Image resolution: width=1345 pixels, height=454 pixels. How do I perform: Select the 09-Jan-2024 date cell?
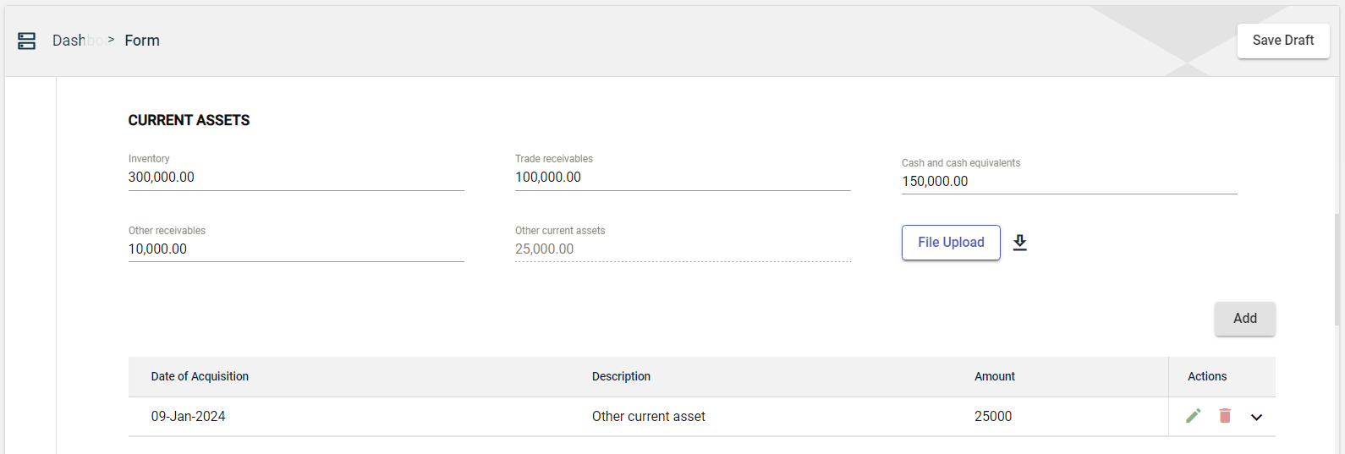(x=188, y=417)
